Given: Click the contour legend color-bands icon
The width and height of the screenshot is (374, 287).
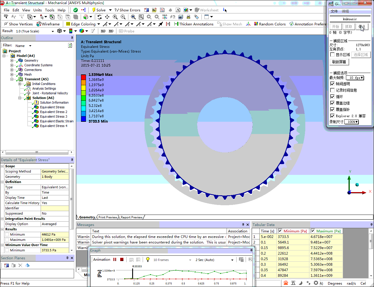Looking at the screenshot, I should pyautogui.click(x=71, y=31).
